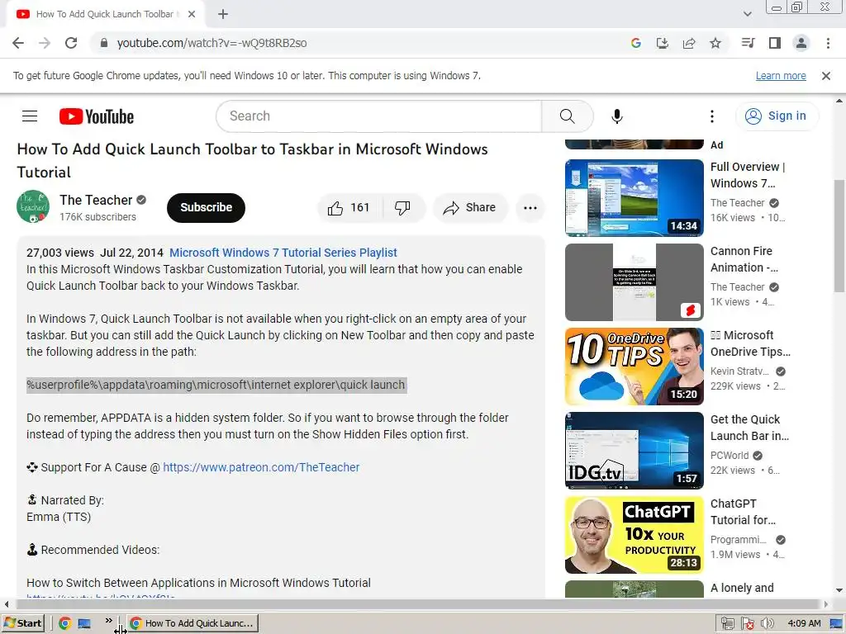
Task: Go back to the previous page
Action: coord(18,43)
